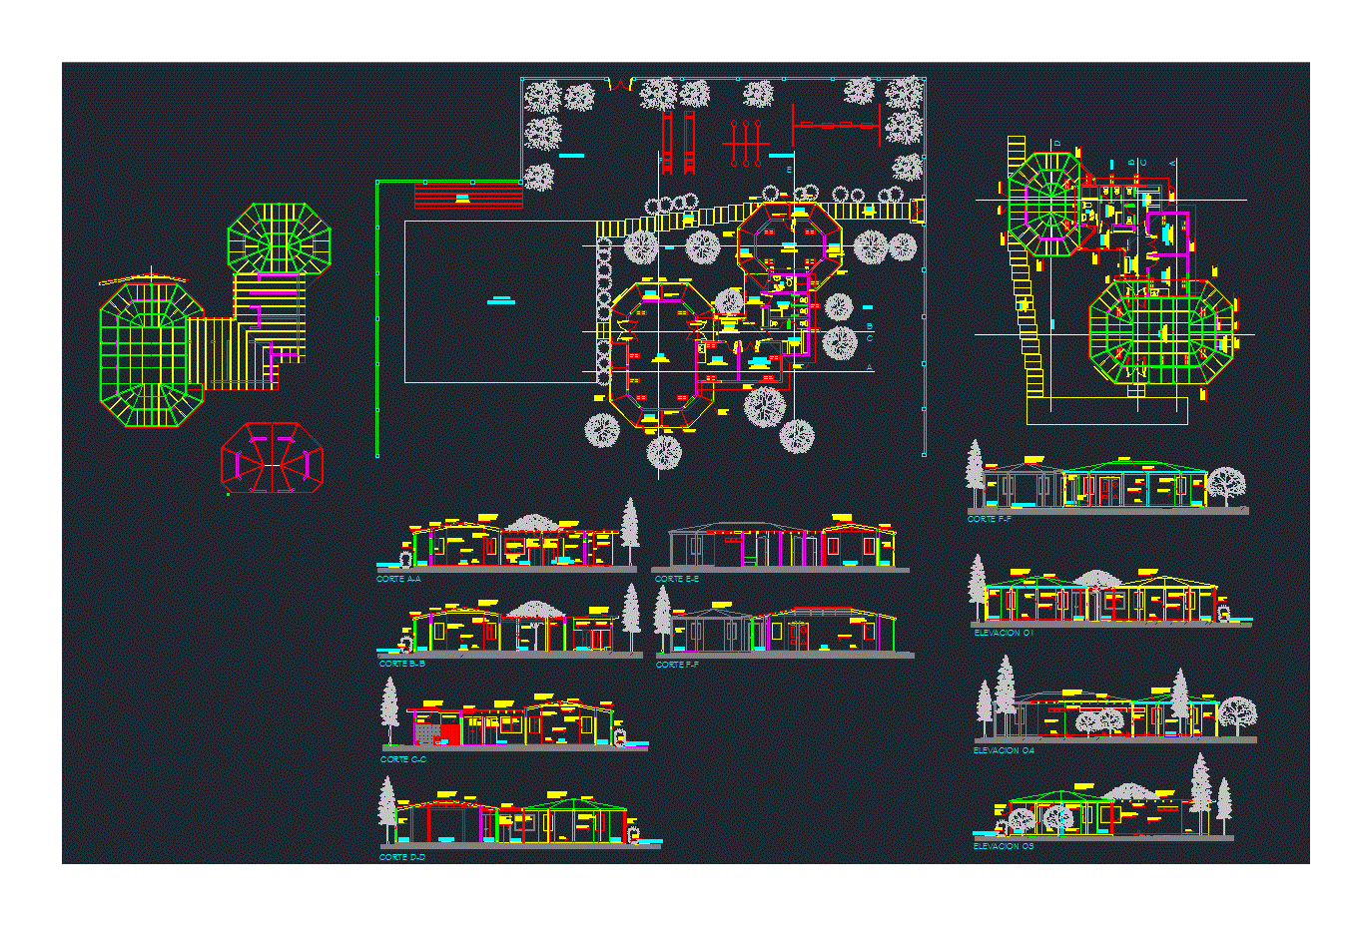Screen dimensions: 1371x925
Task: Select the CORTE F-F label beside CORTE B-B
Action: 678,665
